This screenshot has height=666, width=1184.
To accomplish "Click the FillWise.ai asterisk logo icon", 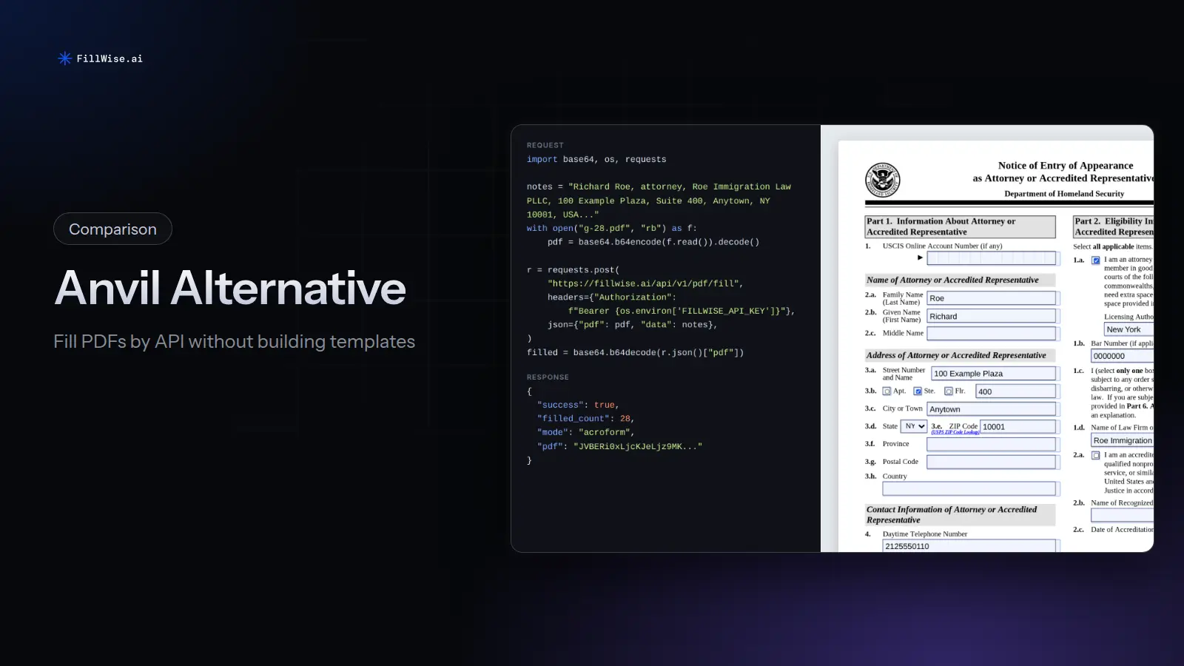I will [64, 58].
